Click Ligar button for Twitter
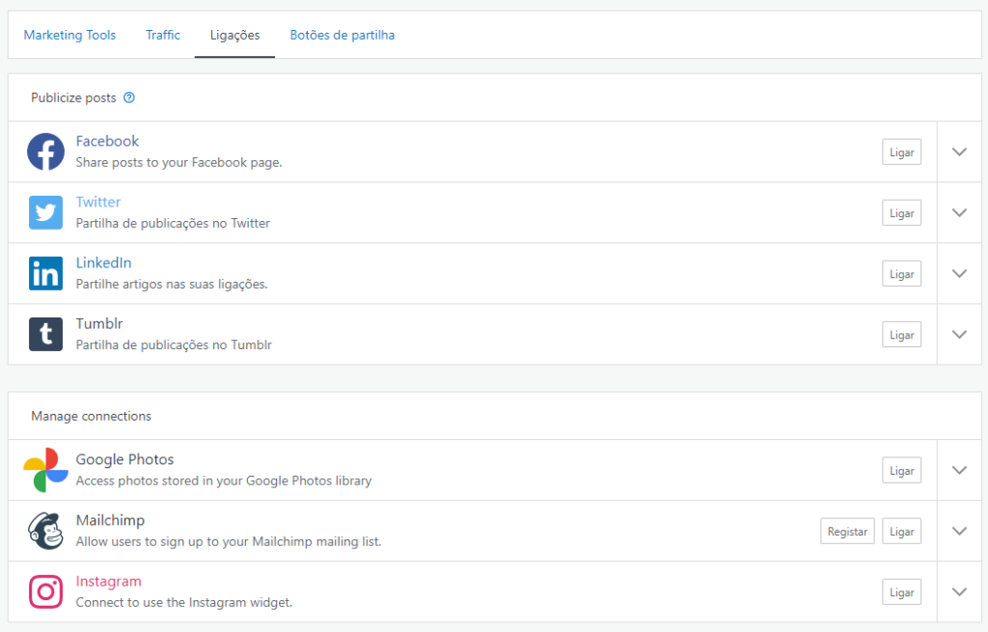 click(x=901, y=213)
